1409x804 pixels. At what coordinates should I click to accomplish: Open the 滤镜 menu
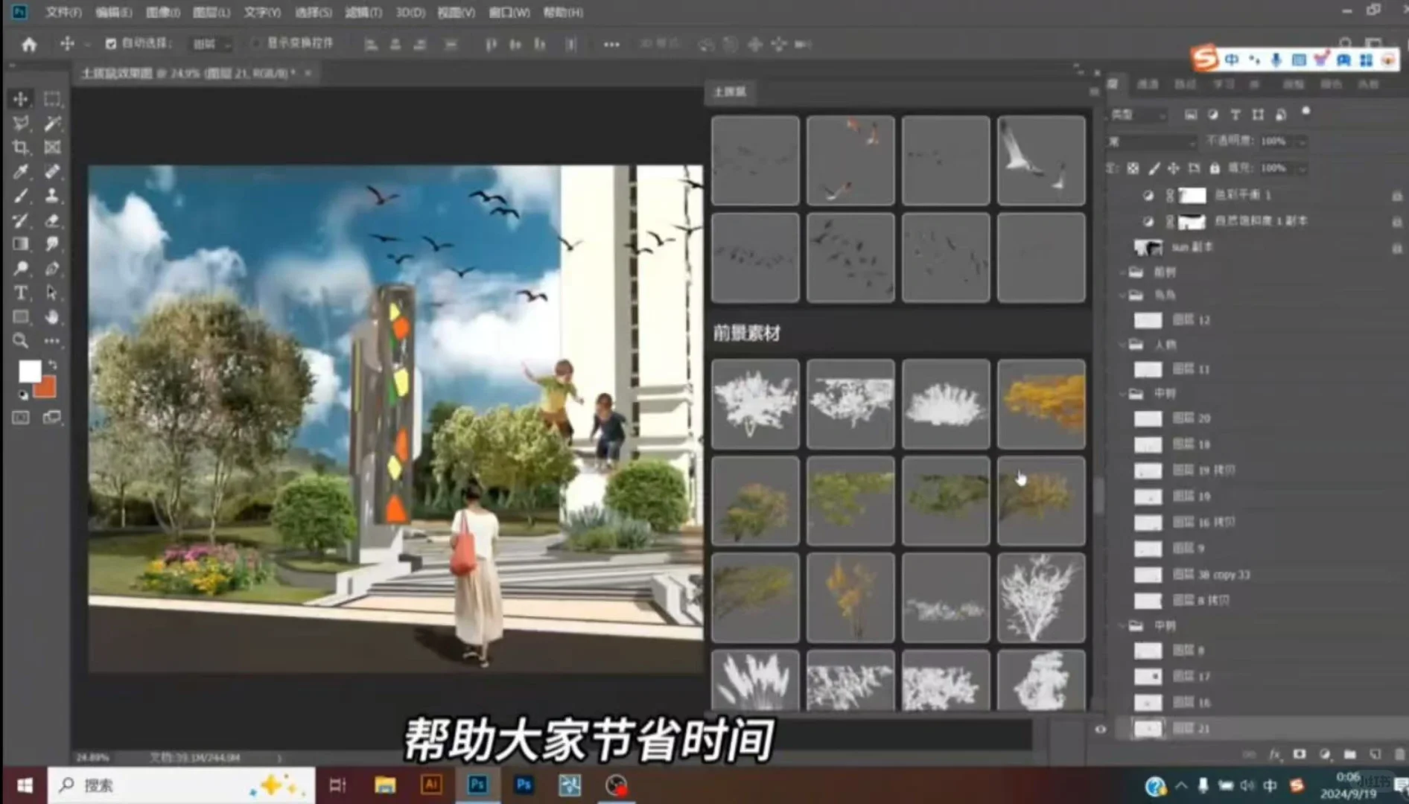(363, 13)
